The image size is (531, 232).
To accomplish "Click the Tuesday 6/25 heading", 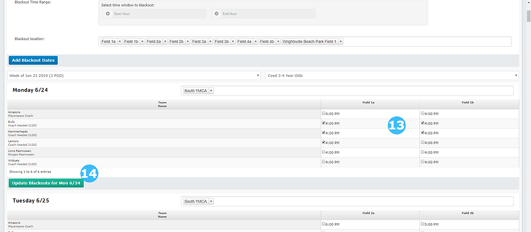I will point(31,201).
